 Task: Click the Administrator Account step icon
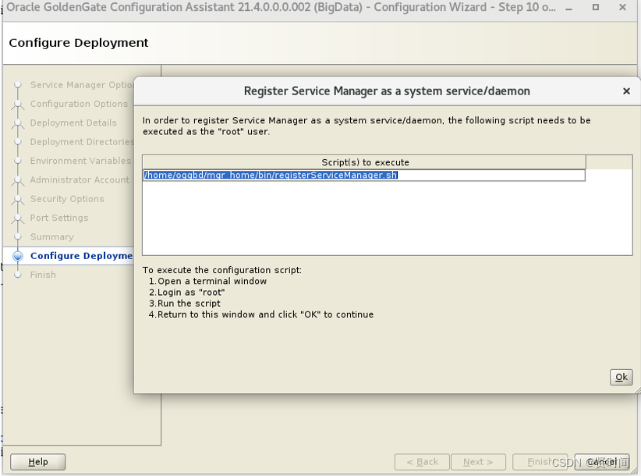pos(18,180)
